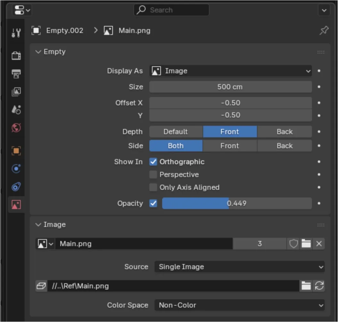The height and width of the screenshot is (322, 338).
Task: Set Depth to Front
Action: [230, 132]
